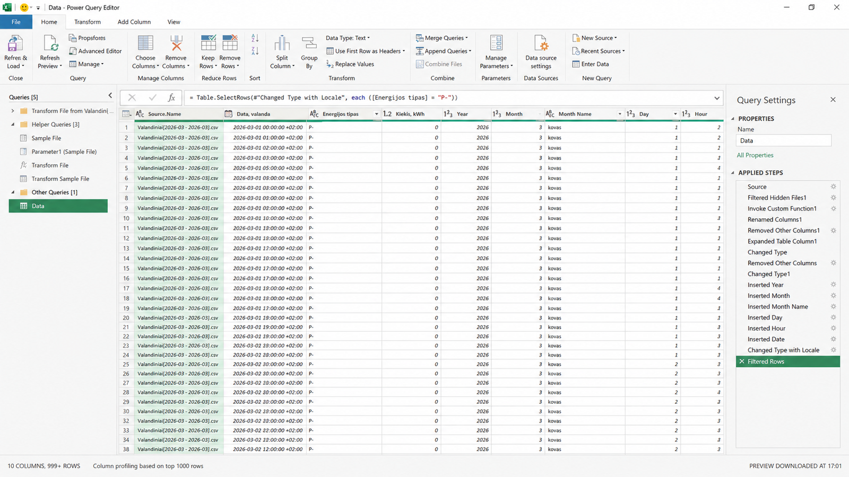Click the smiley feedback icon in title bar
This screenshot has width=849, height=477.
click(24, 7)
